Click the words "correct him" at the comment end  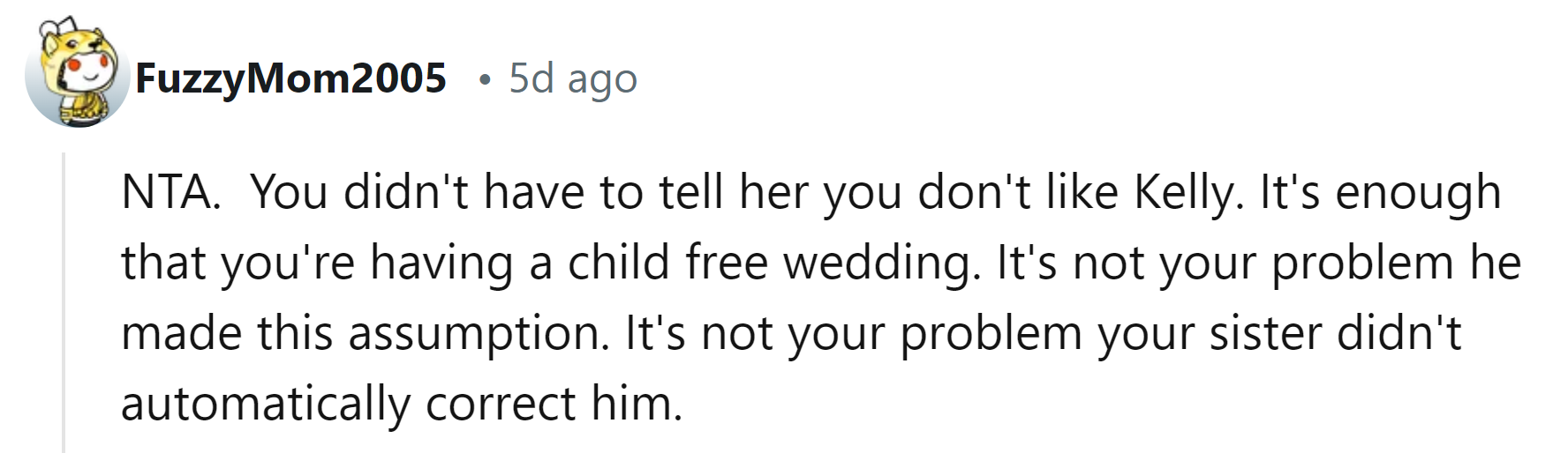(x=554, y=404)
